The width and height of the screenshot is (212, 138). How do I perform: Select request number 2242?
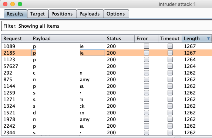[9, 126]
